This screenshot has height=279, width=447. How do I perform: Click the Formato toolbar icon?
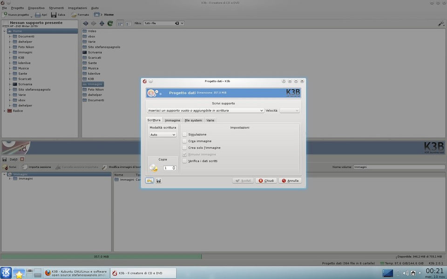(73, 14)
